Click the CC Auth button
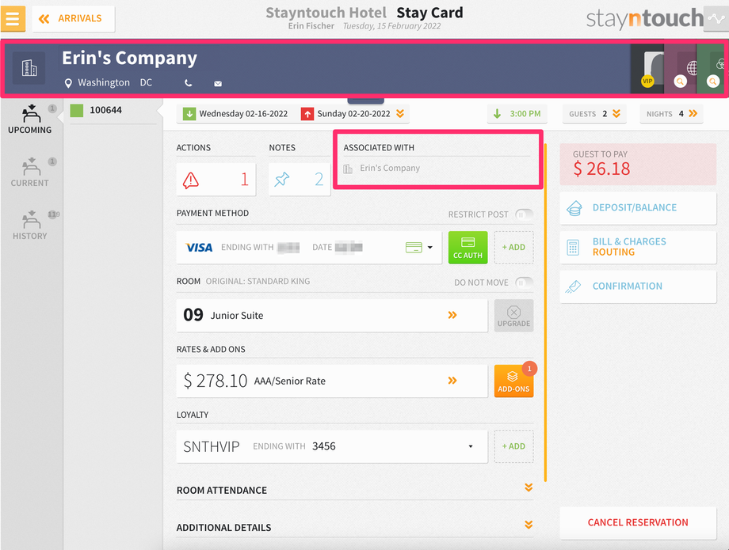This screenshot has height=550, width=729. 468,248
